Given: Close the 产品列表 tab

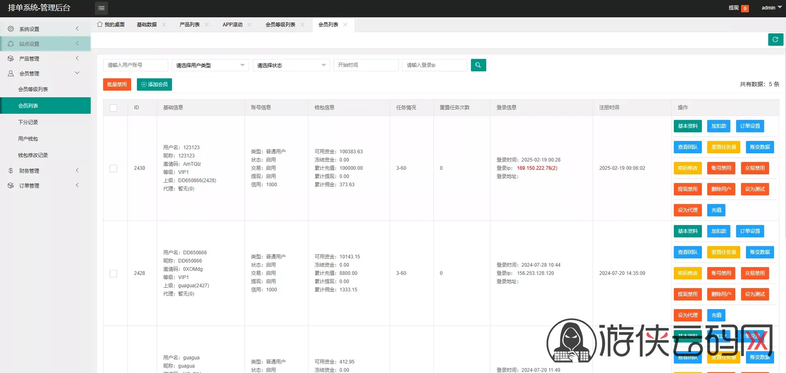Looking at the screenshot, I should (207, 25).
